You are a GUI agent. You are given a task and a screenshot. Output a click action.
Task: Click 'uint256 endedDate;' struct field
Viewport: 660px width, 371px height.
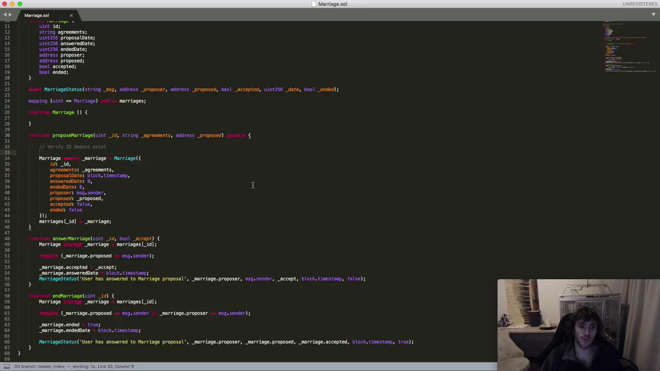[63, 49]
